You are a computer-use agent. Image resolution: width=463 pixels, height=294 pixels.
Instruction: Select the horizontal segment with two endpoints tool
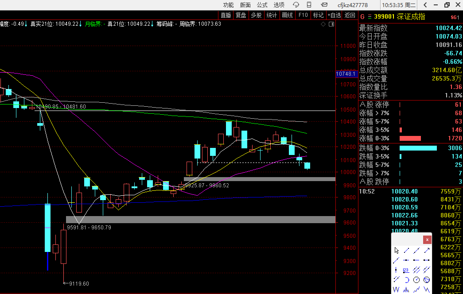427,260
